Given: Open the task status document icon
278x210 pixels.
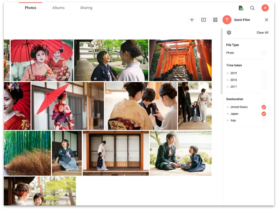Looking at the screenshot, I should [x=241, y=8].
